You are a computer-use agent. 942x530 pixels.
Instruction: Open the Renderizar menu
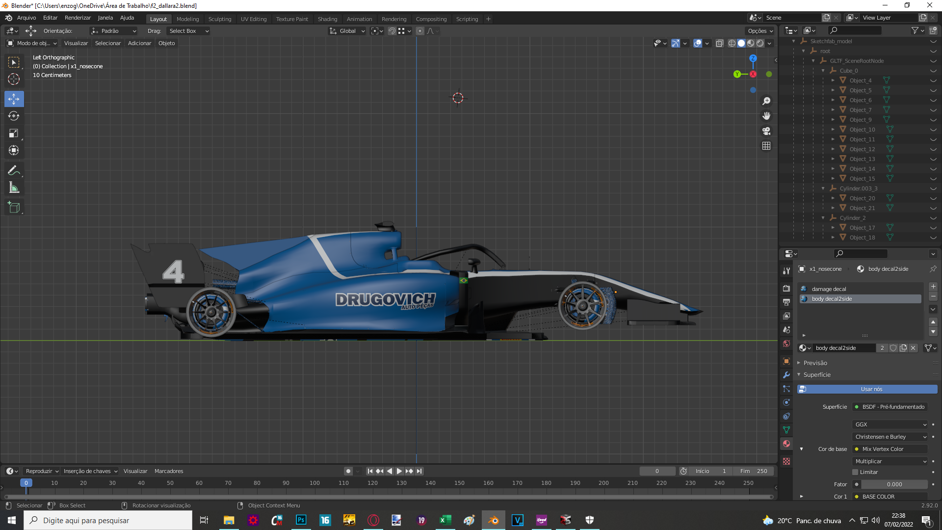click(78, 18)
